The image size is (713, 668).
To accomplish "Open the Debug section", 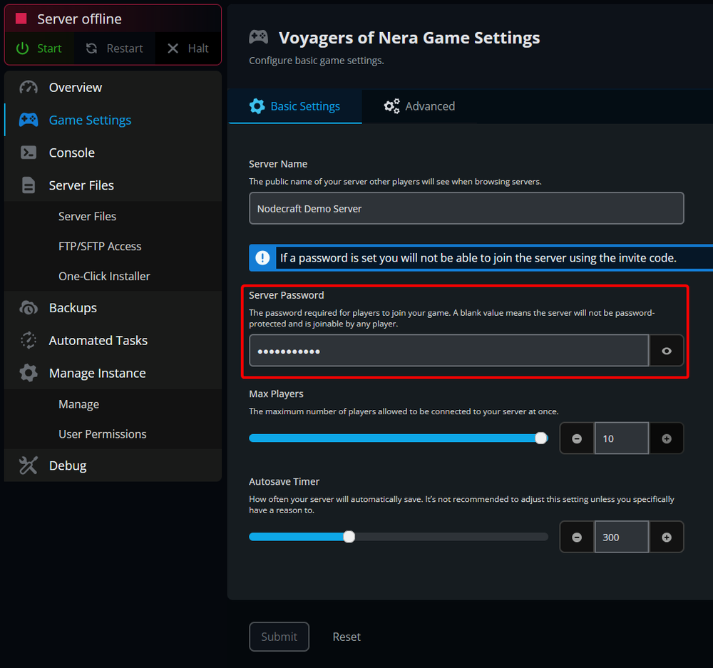I will 113,466.
